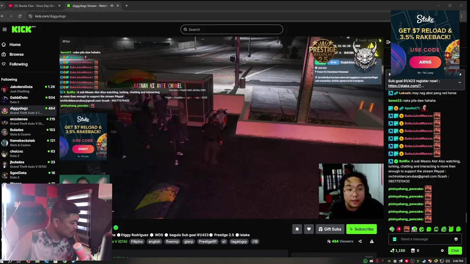Image resolution: width=470 pixels, height=264 pixels.
Task: Open the Kick hamburger sidebar menu
Action: (x=4, y=29)
